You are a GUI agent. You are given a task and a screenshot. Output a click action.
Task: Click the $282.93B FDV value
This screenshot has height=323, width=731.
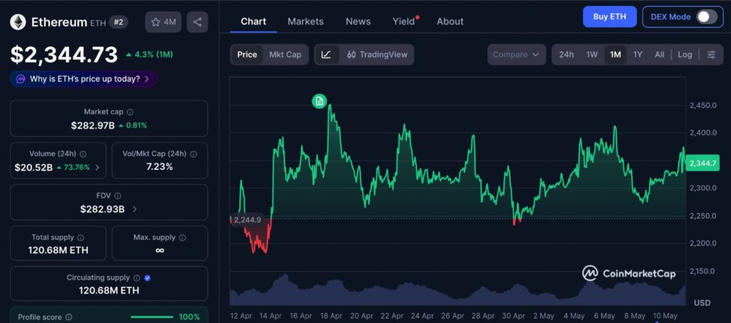(102, 210)
